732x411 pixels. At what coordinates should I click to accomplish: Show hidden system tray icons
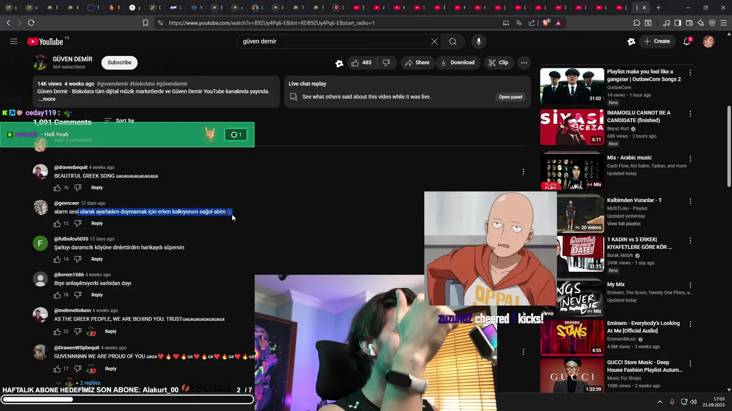660,402
